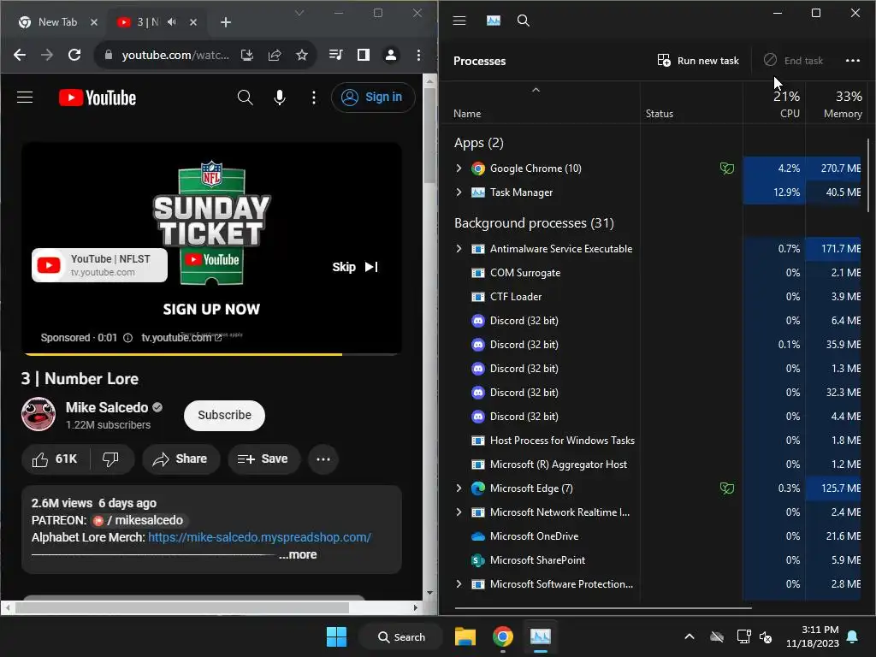876x657 pixels.
Task: Subscribe to Mike Salcedo channel
Action: coord(225,415)
